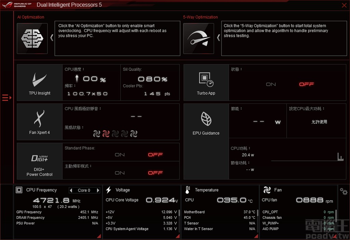Click the Fan monitor icon
Viewport: 350px width, 240px height.
(267, 190)
